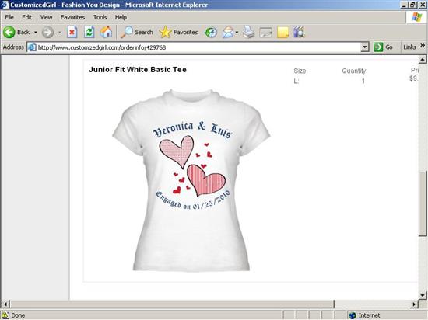The width and height of the screenshot is (428, 320).
Task: Expand the Links toolbar chevron
Action: pyautogui.click(x=423, y=46)
